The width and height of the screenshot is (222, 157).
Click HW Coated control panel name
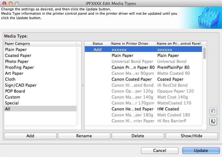coord(168,109)
